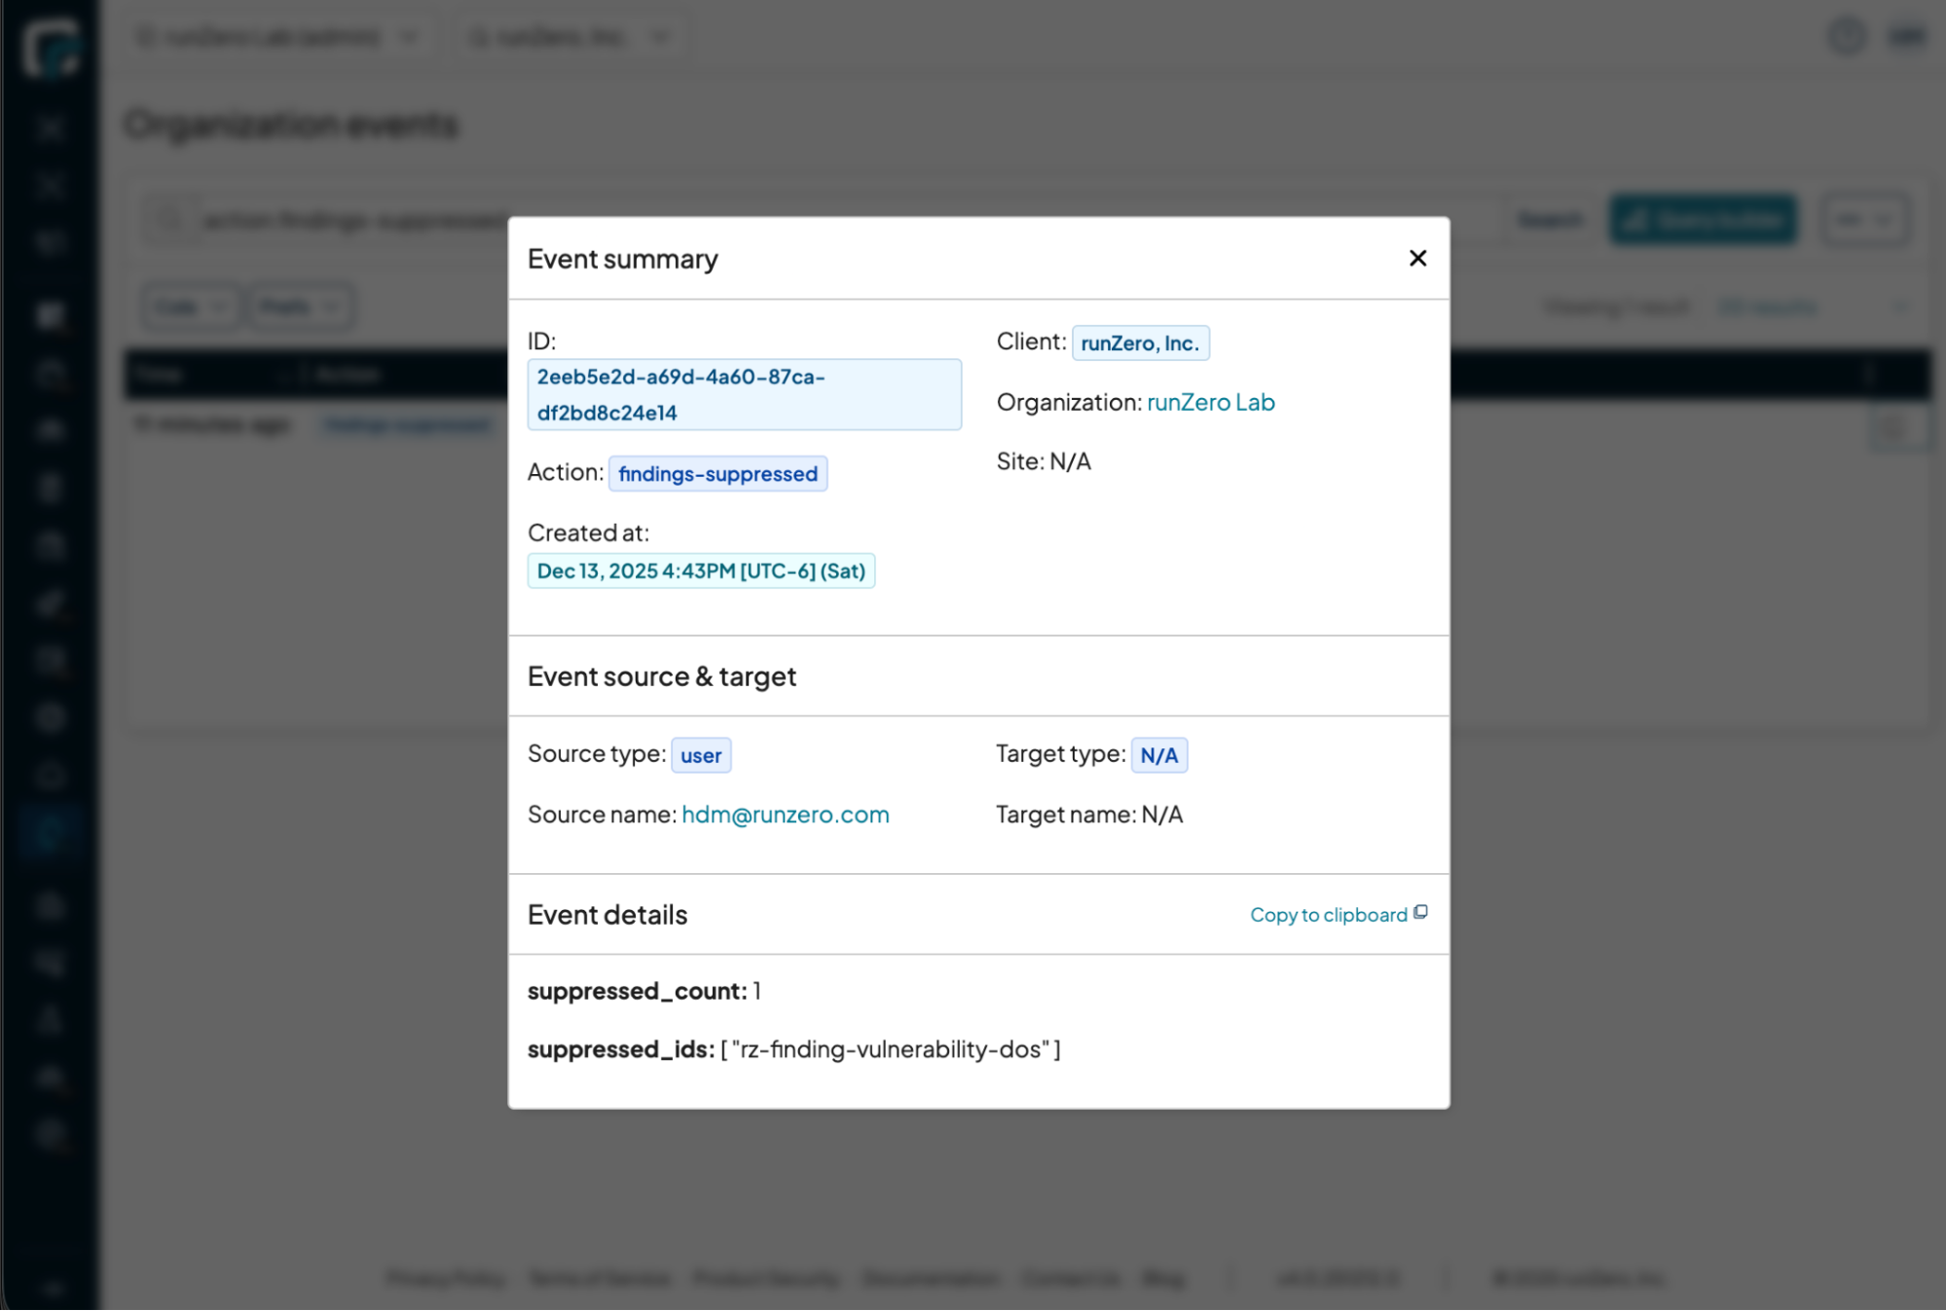
Task: Click the runZero logo in the sidebar
Action: point(51,46)
